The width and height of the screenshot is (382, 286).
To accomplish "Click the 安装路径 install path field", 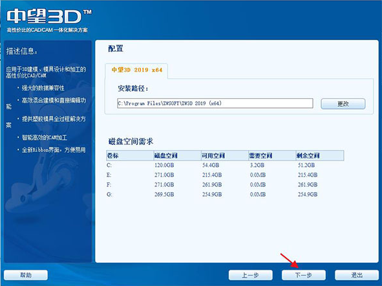I will pos(215,104).
